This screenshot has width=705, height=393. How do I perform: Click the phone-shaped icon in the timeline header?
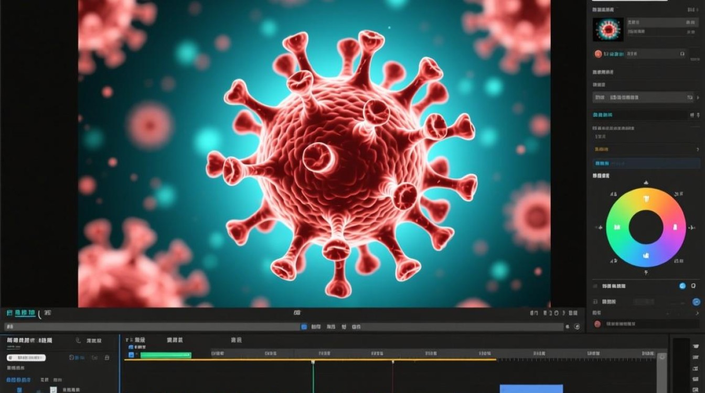(x=78, y=340)
